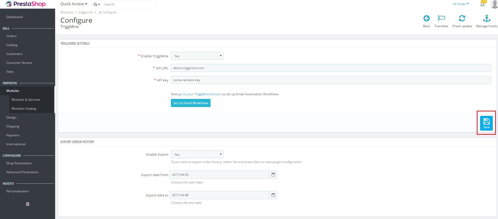
Task: Open the All shops dropdown
Action: (x=461, y=4)
